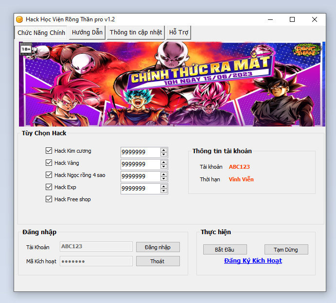The image size is (336, 303).
Task: Switch to the Hướng Dẫn tab
Action: (87, 32)
